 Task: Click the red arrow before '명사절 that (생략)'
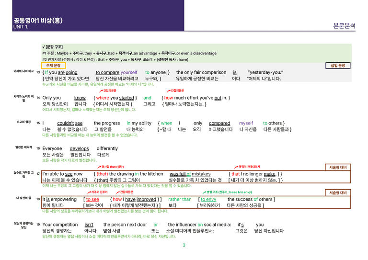[x=99, y=167]
